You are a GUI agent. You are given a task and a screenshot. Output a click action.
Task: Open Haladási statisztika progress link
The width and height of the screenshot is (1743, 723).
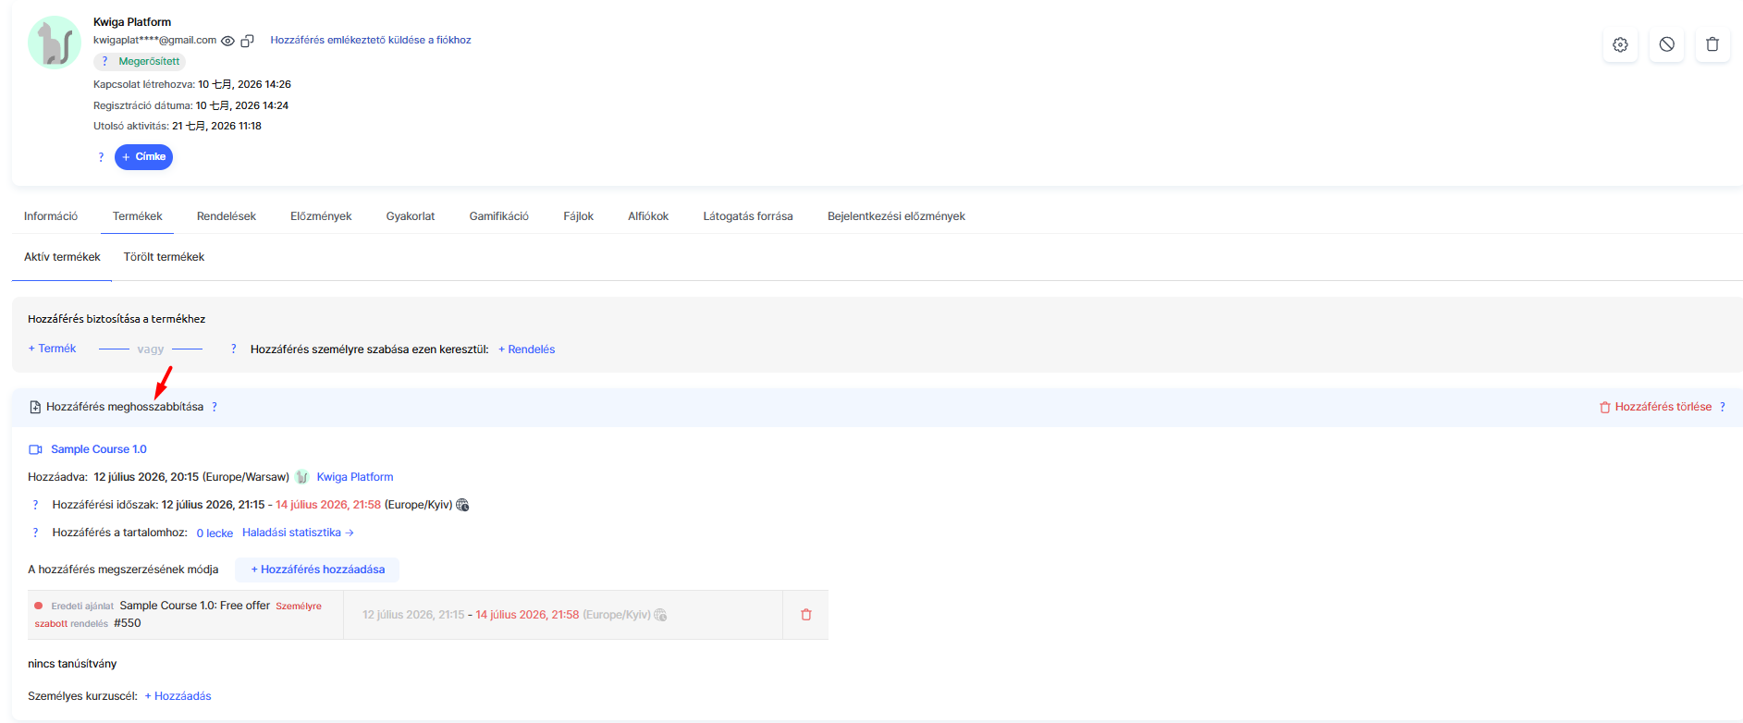coord(298,533)
